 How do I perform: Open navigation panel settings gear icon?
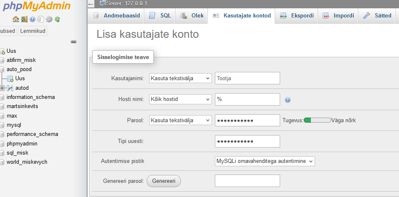49,19
